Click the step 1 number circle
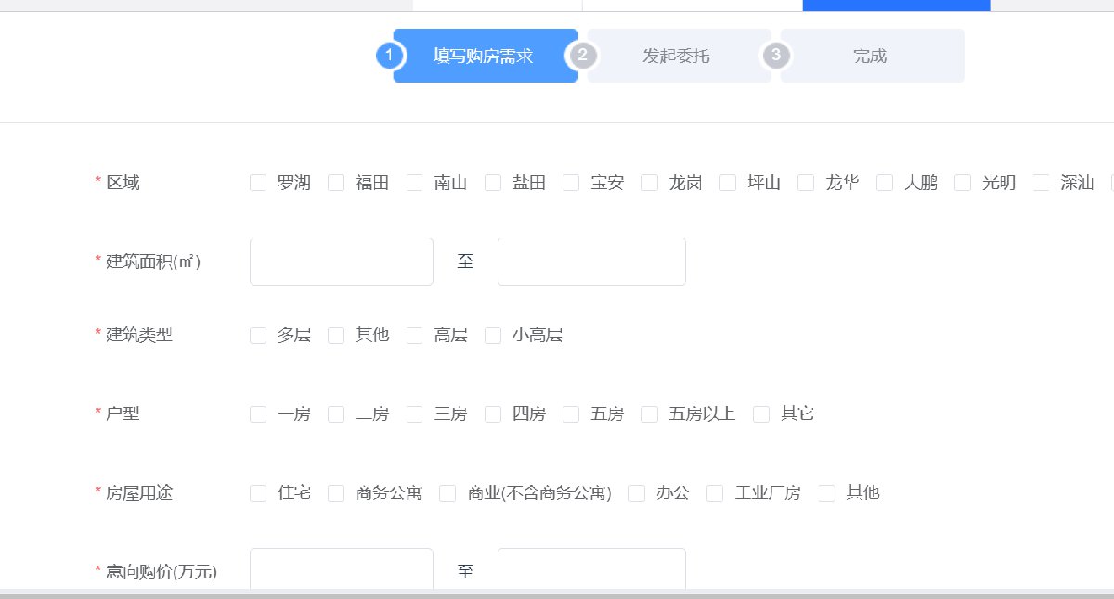The width and height of the screenshot is (1114, 599). [x=390, y=56]
